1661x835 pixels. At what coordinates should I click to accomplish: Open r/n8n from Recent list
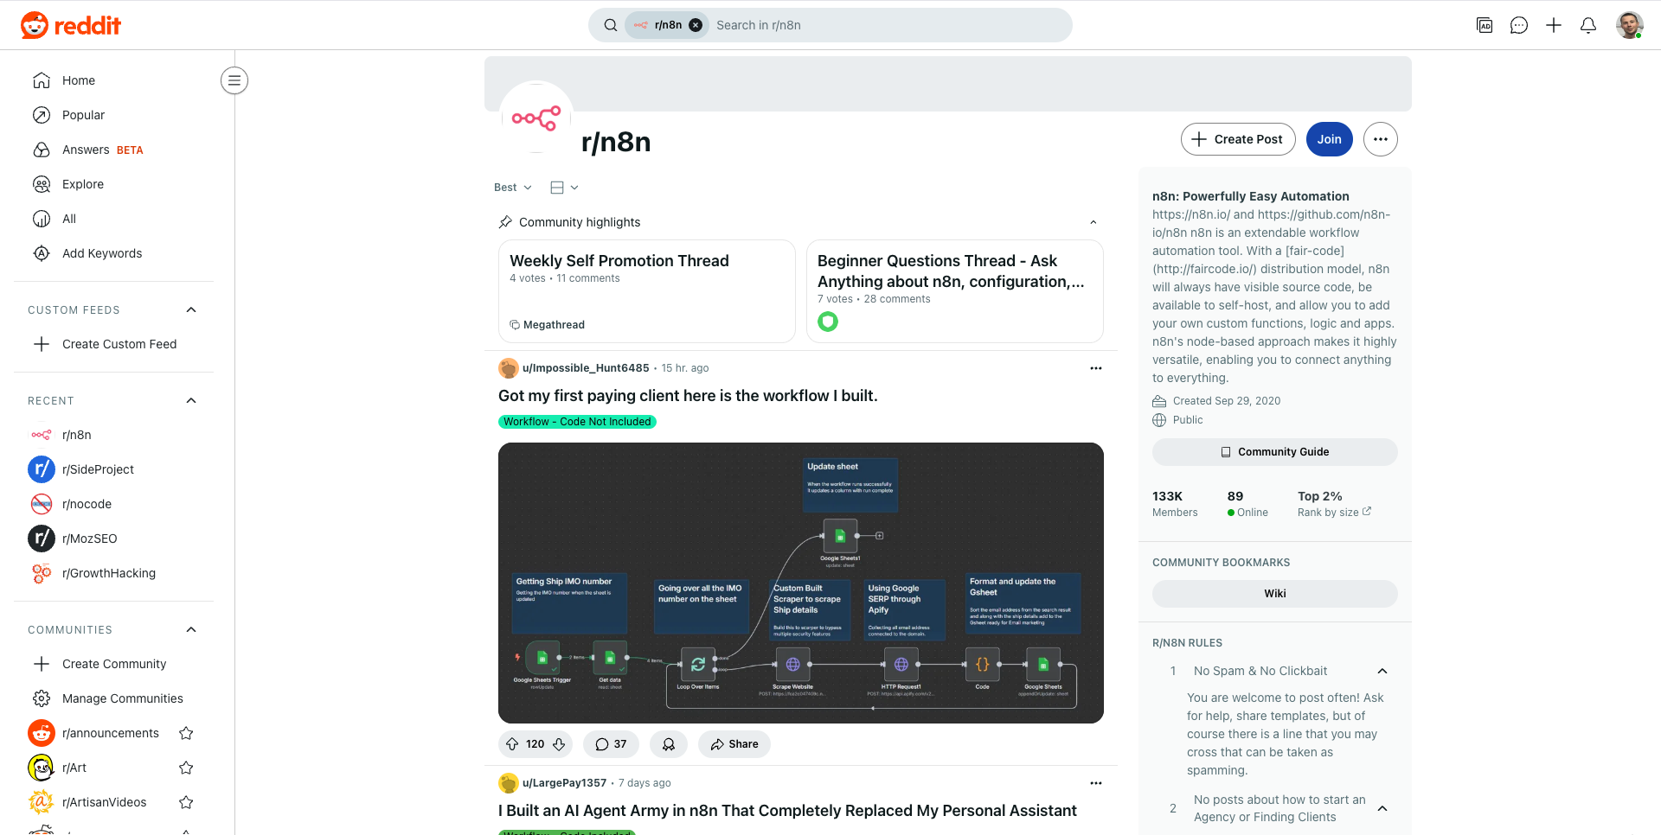[x=114, y=435]
